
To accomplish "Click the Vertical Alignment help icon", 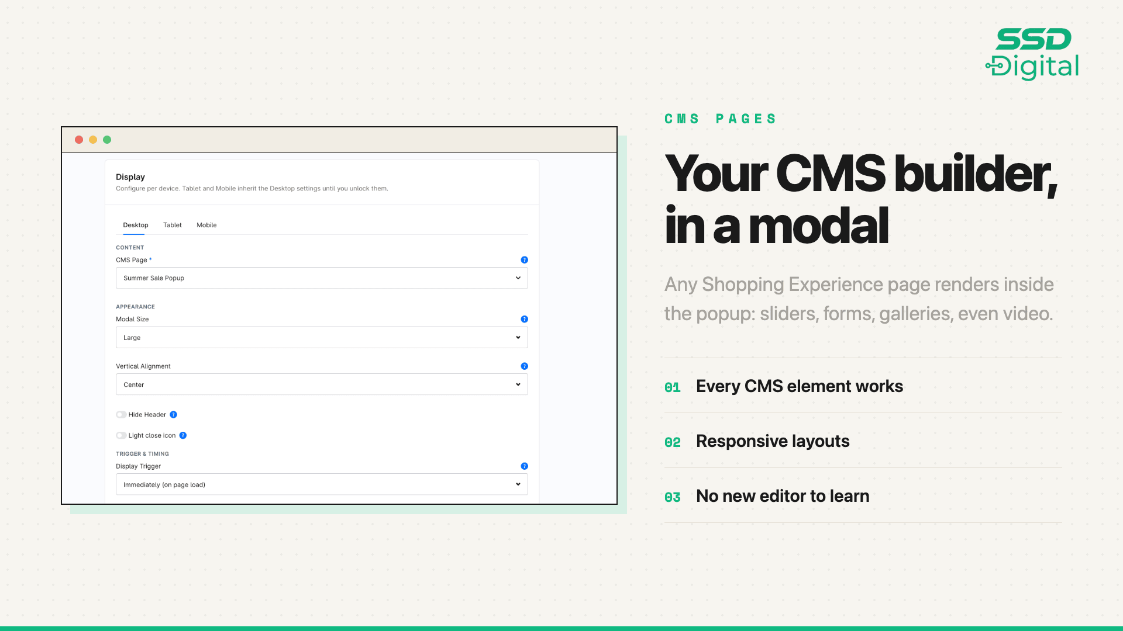I will (524, 366).
